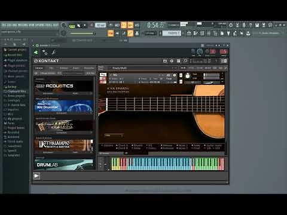This screenshot has width=287, height=215.
Task: Click Kontakt rack view icon
Action: pyautogui.click(x=178, y=61)
